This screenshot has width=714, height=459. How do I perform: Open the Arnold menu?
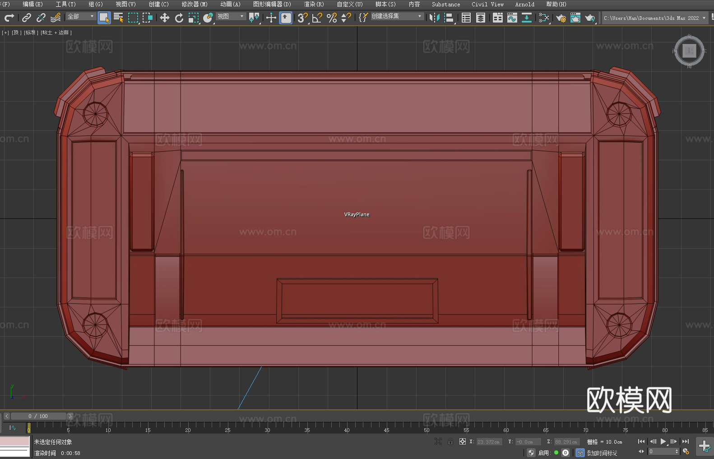(525, 4)
